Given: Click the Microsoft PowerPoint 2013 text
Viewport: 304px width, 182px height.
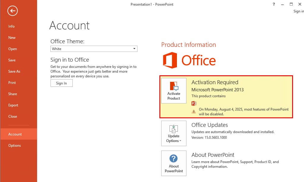Looking at the screenshot, I should click(x=218, y=90).
